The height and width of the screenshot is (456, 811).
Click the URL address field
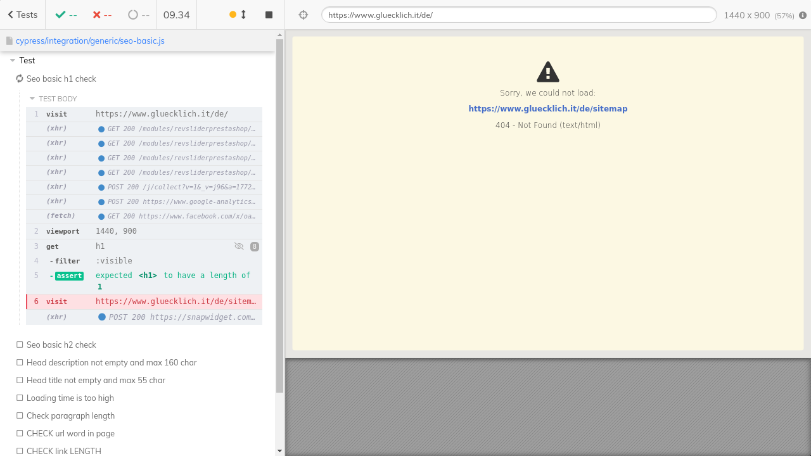click(518, 15)
